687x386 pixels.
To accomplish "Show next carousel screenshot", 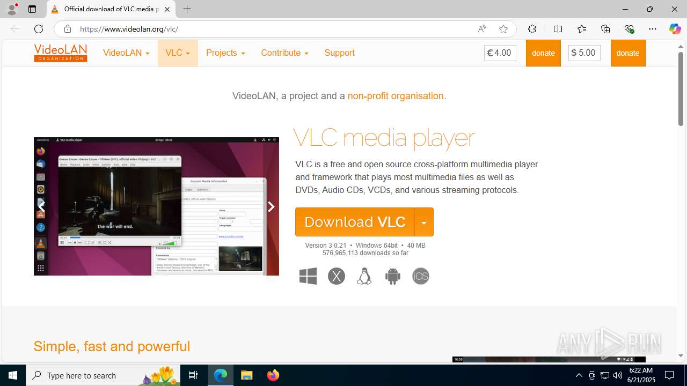I will (271, 206).
